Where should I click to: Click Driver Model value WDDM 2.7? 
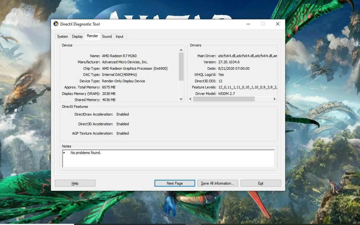(x=226, y=94)
